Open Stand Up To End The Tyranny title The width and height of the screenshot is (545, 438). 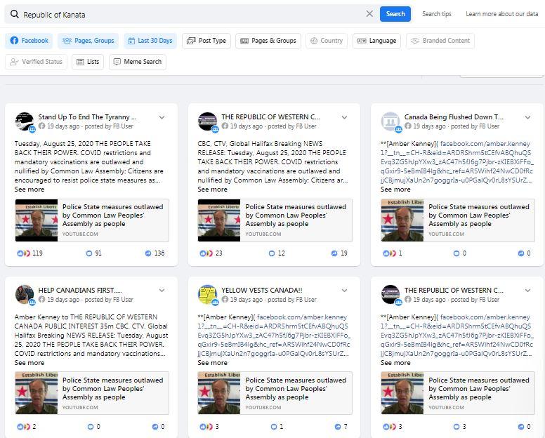pyautogui.click(x=87, y=117)
